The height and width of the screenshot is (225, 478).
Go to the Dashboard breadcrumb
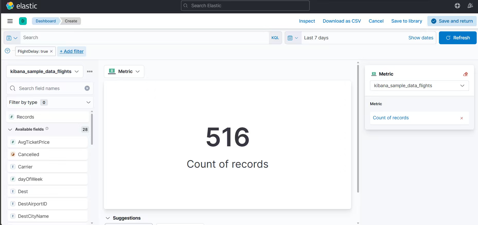tap(46, 21)
